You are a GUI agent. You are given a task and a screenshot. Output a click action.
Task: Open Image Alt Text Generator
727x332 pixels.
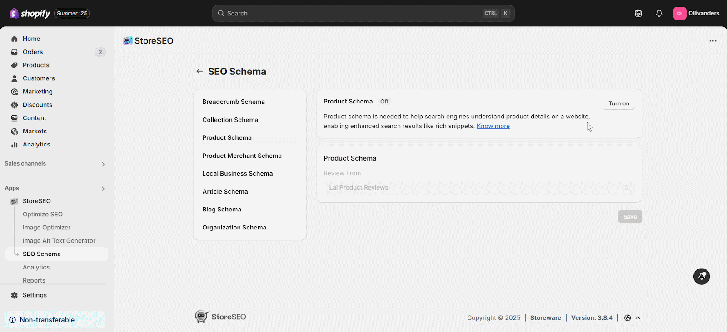click(59, 241)
